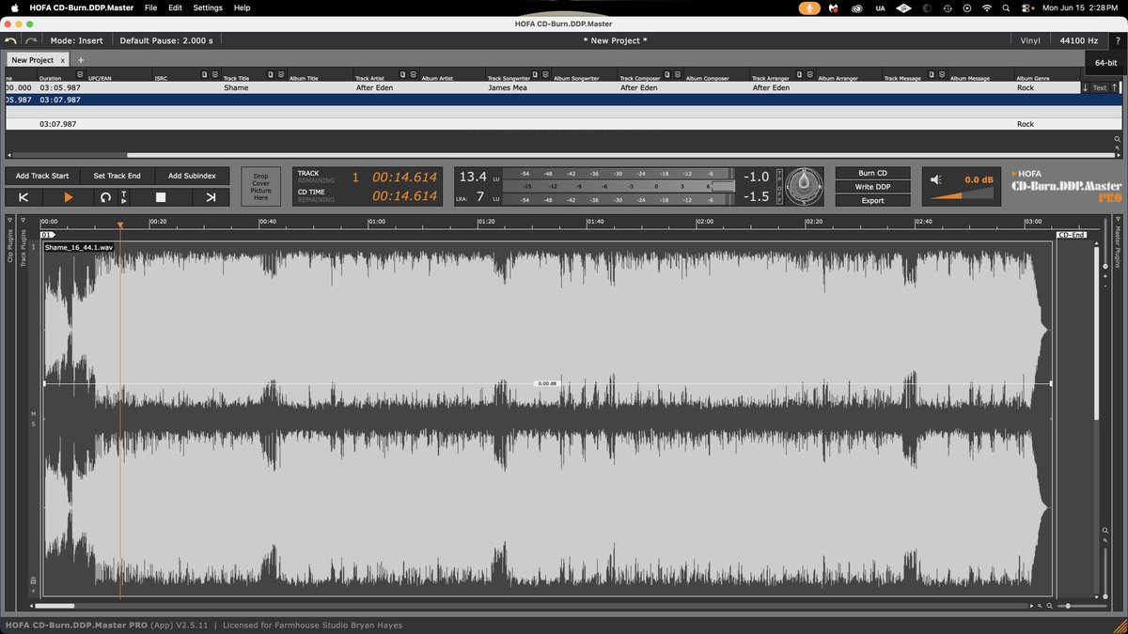Start playback with the orange play button
The height and width of the screenshot is (634, 1128).
68,197
